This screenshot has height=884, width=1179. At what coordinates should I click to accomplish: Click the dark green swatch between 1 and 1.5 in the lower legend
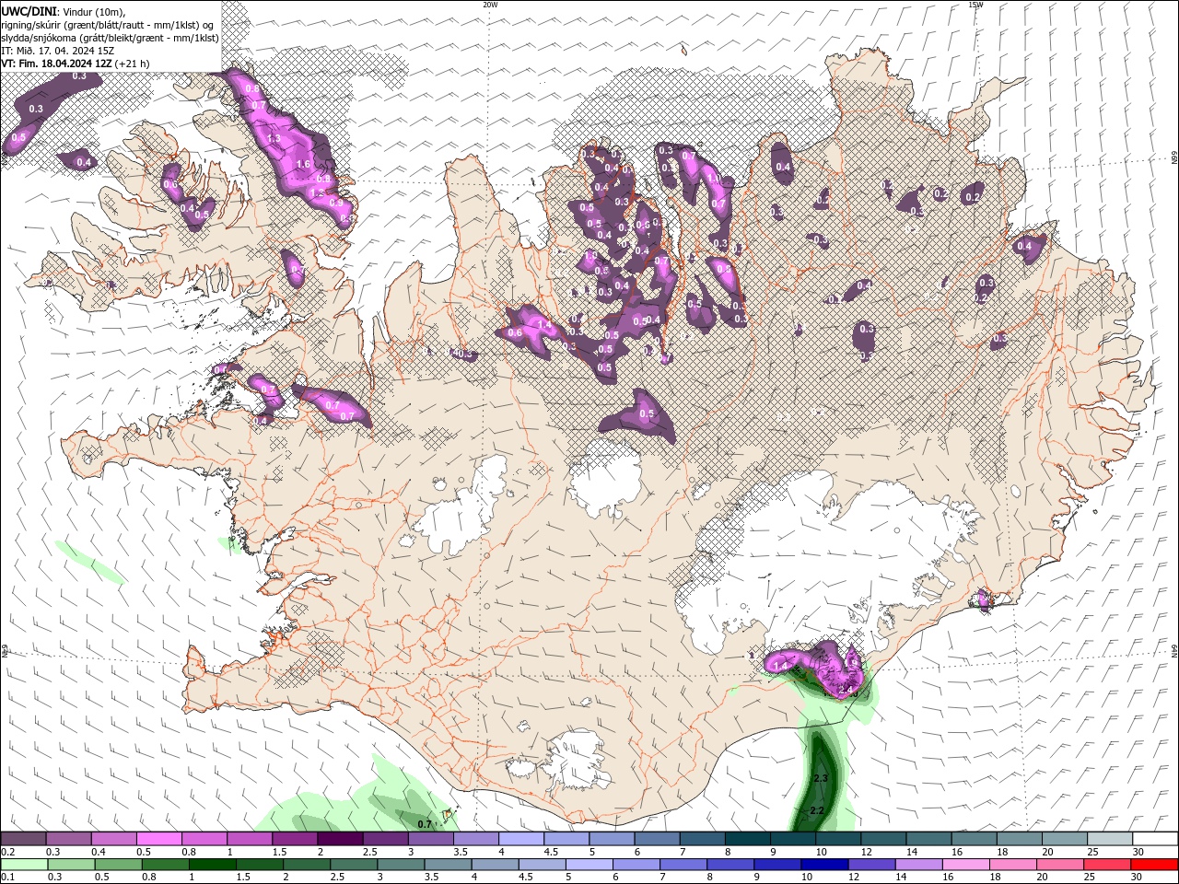[x=213, y=865]
